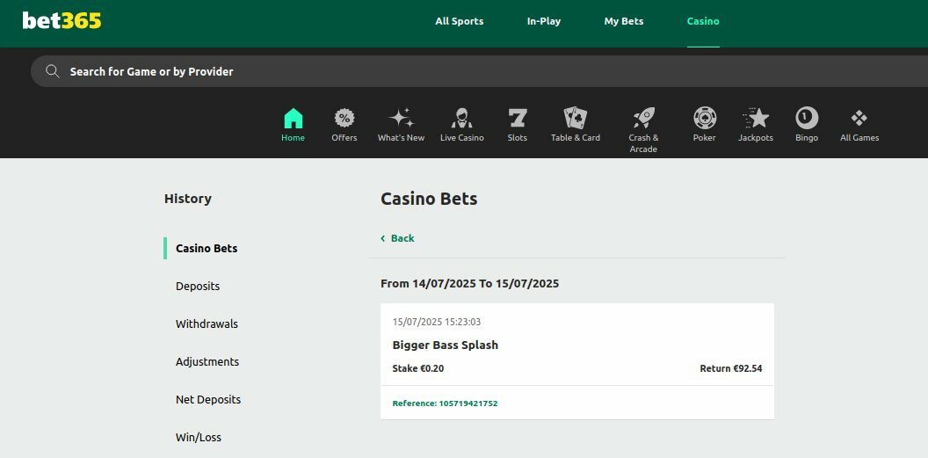Open the My Bets tab

[x=624, y=21]
